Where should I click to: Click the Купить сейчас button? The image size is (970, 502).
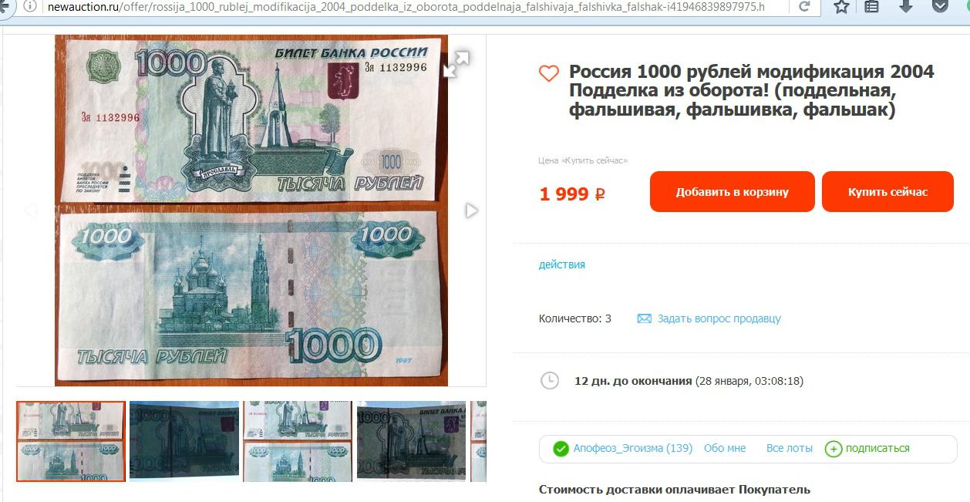coord(888,191)
